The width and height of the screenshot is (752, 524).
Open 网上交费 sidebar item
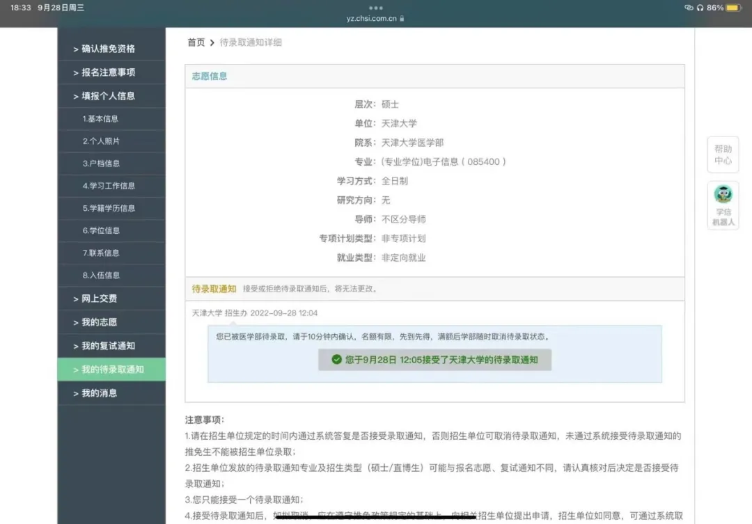click(111, 299)
